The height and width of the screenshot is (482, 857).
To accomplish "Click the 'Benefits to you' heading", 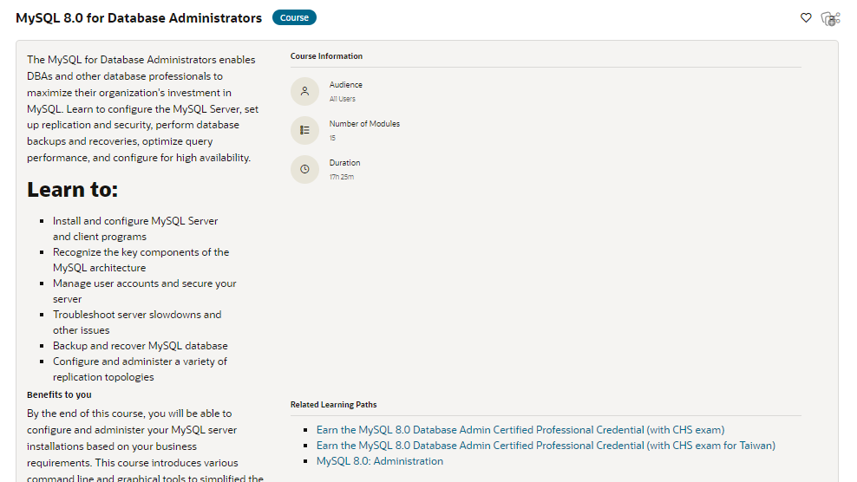I will coord(59,394).
